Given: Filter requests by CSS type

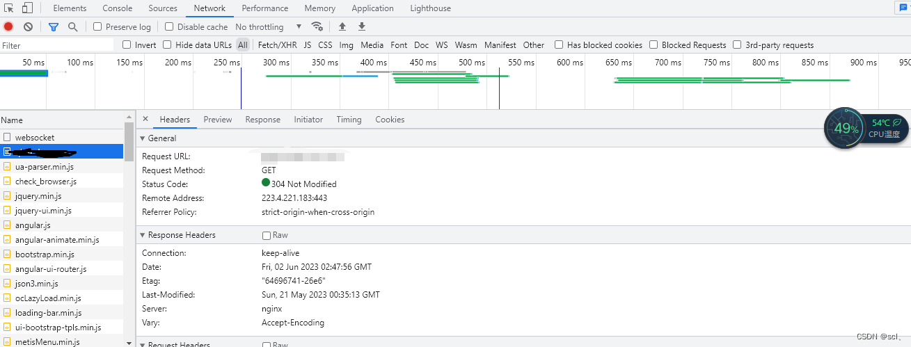Looking at the screenshot, I should coord(325,45).
